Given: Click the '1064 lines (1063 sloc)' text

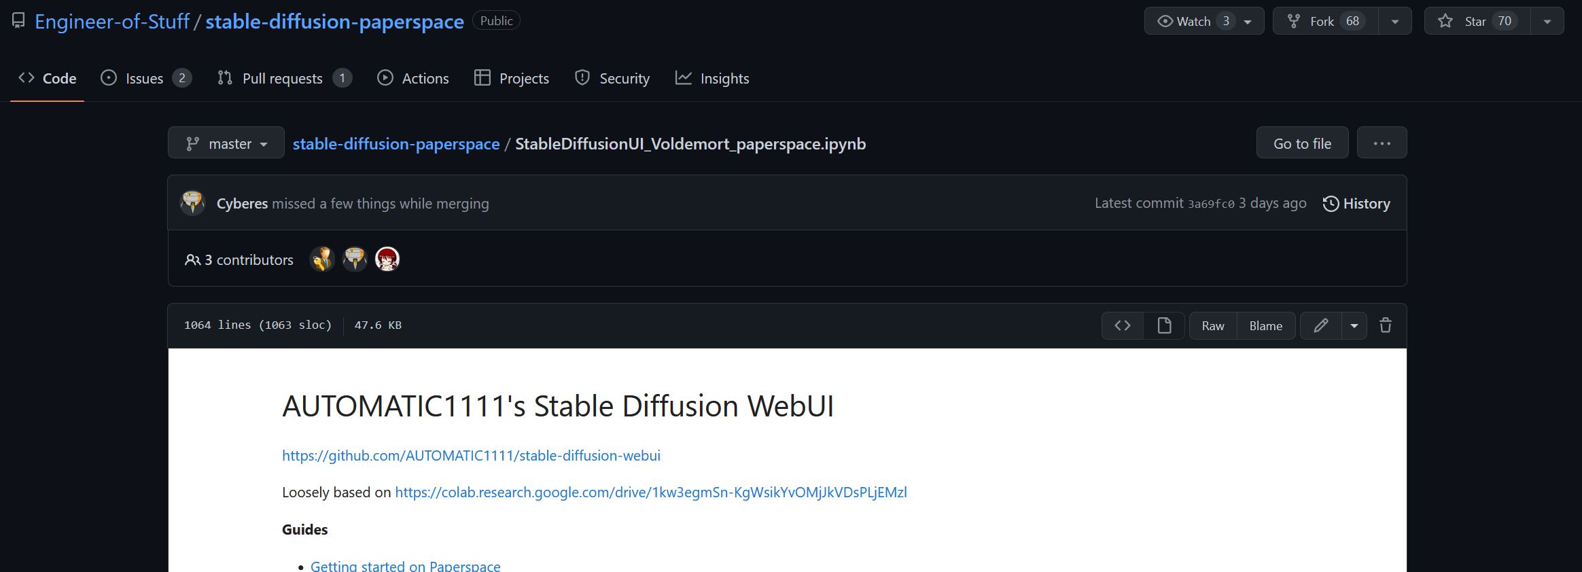Looking at the screenshot, I should click(258, 325).
